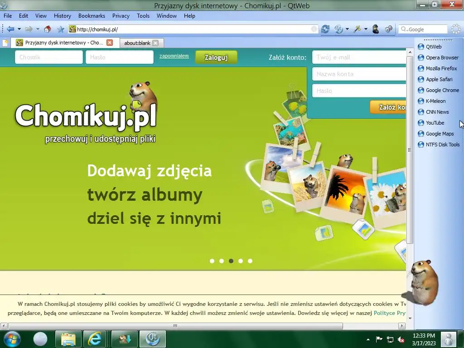Click the Twój e-mail field
The height and width of the screenshot is (348, 464).
tap(359, 57)
